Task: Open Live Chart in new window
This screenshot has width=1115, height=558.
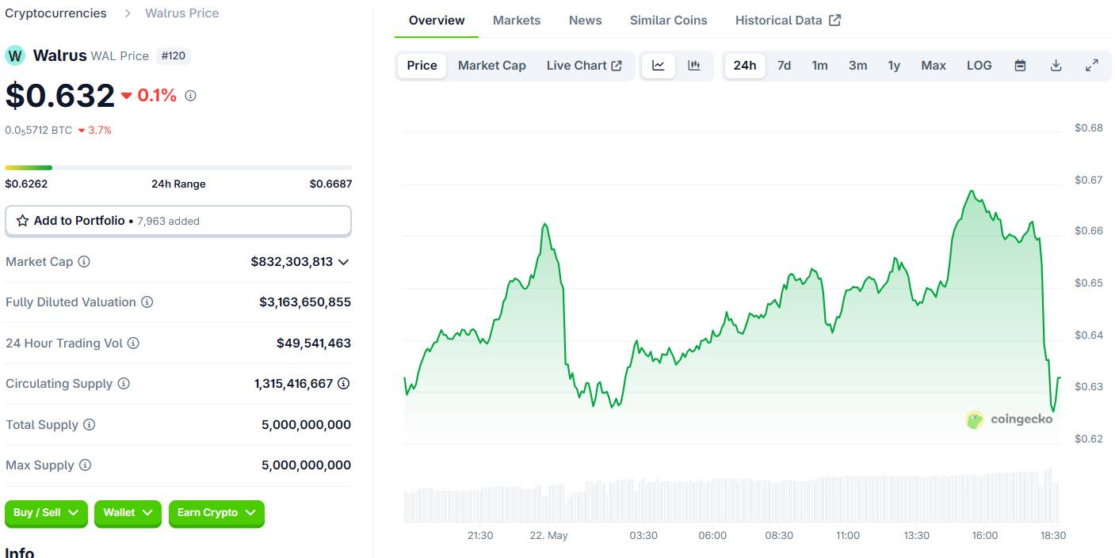Action: click(584, 66)
